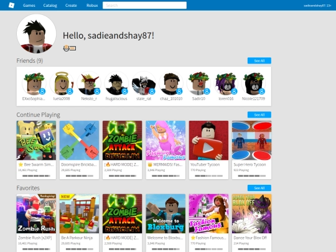This screenshot has height=252, width=336.
Task: Click the Dance Your Blox Off title
Action: 250,238
